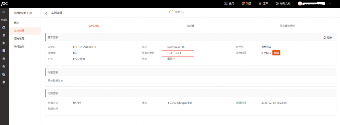Click the 到期时间 label

[x=53, y=108]
